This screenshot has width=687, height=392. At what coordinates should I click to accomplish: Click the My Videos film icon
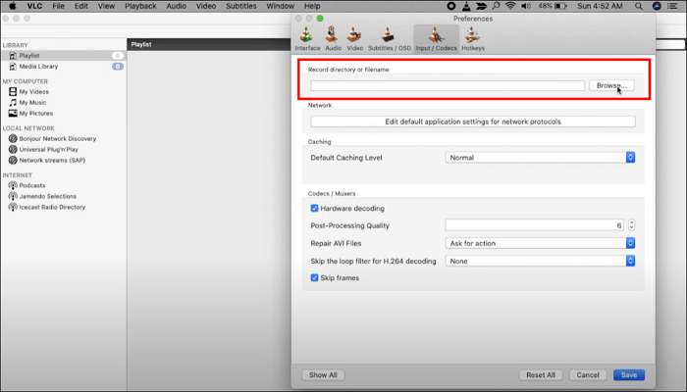point(13,91)
